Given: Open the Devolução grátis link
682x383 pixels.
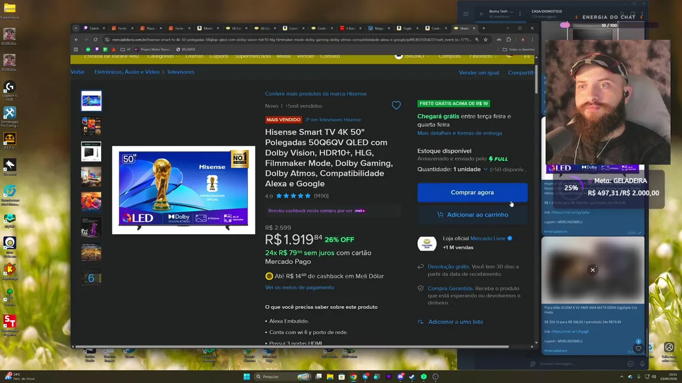Looking at the screenshot, I should [448, 267].
